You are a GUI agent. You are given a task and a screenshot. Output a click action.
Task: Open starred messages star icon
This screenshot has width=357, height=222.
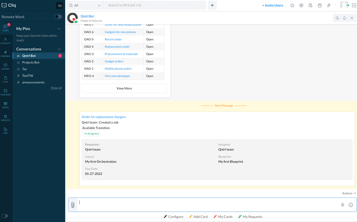point(292,5)
